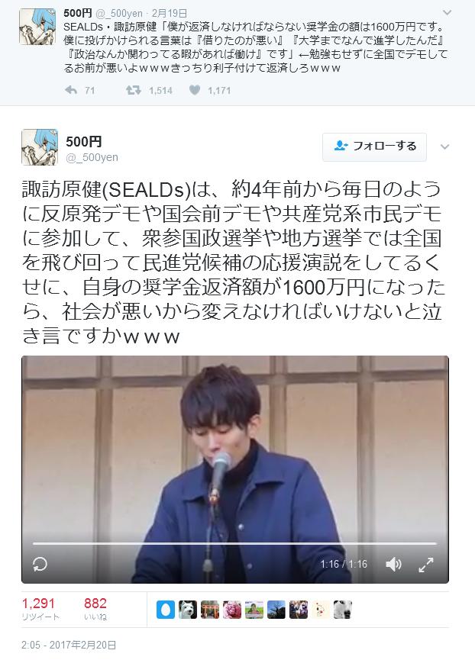View the 882 いいね list
The image size is (475, 660).
tap(95, 609)
